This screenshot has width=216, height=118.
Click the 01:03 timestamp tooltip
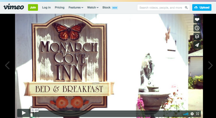[x=35, y=110]
